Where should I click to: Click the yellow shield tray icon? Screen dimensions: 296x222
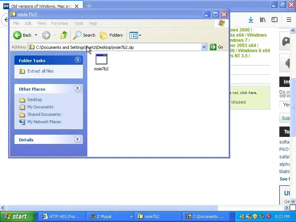coord(255,216)
